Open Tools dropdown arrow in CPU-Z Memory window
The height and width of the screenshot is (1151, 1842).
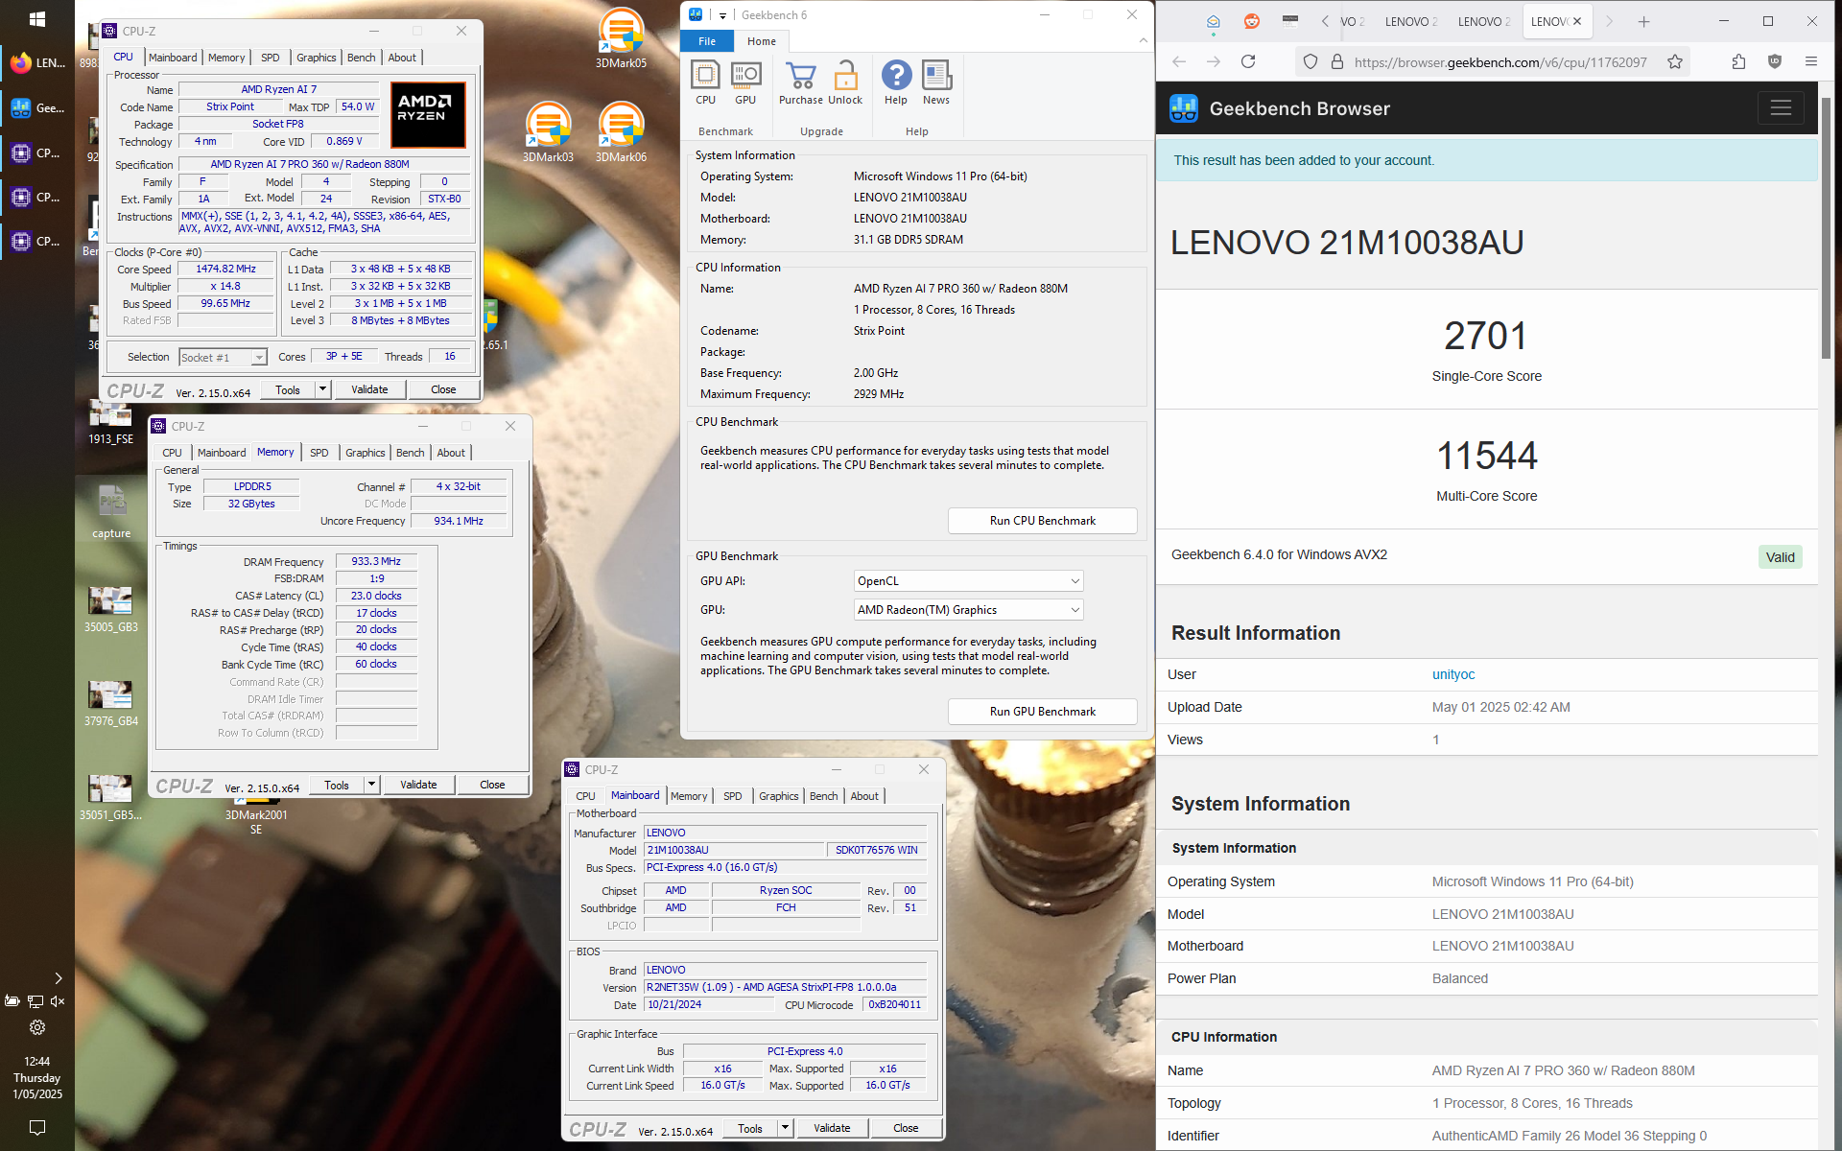tap(371, 785)
